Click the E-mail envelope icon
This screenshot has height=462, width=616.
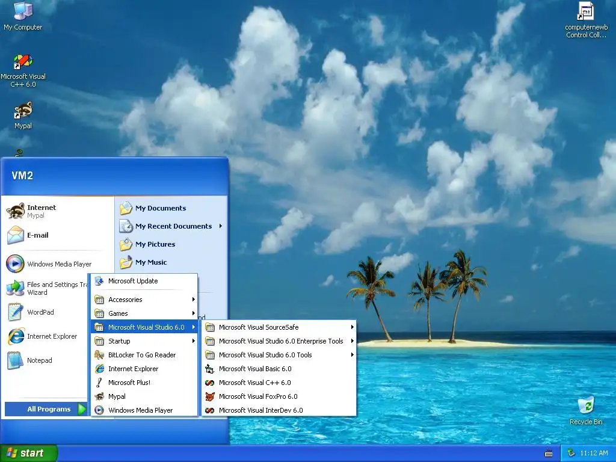point(15,235)
